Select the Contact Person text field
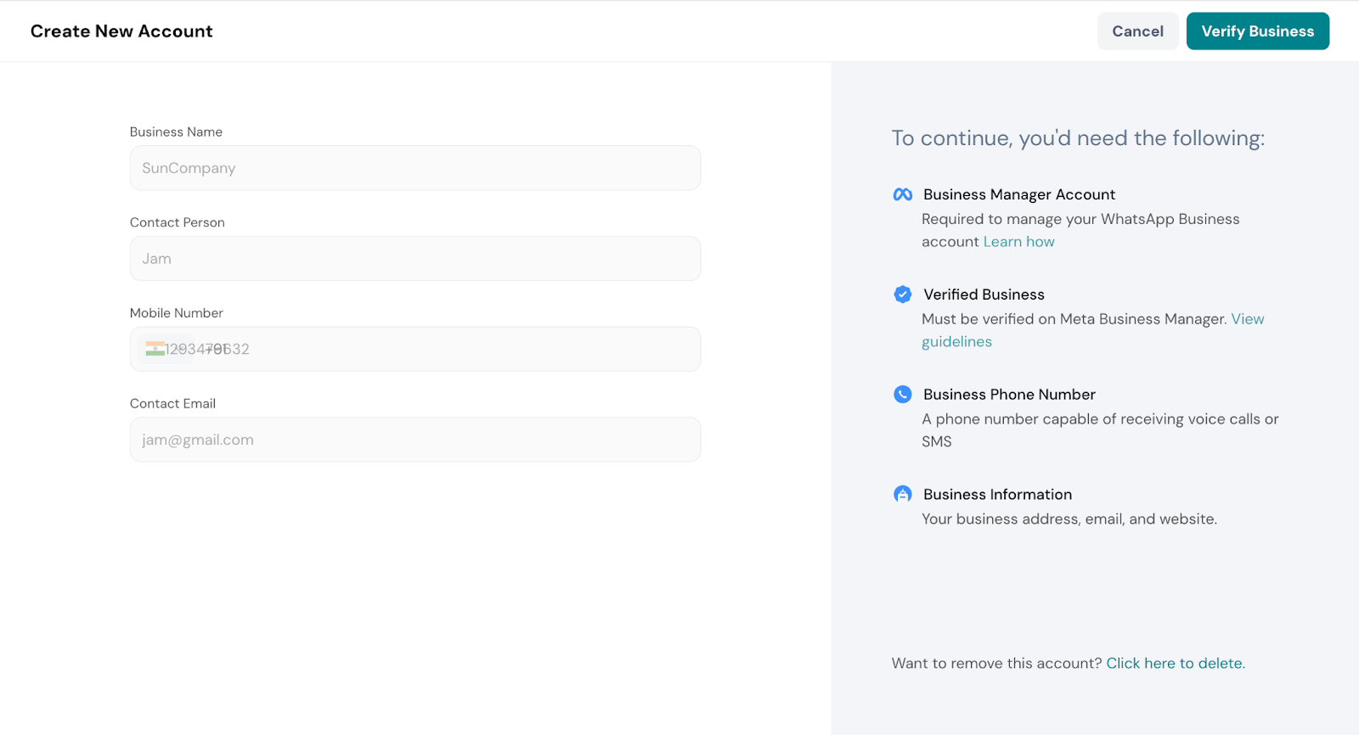Image resolution: width=1359 pixels, height=735 pixels. point(414,259)
